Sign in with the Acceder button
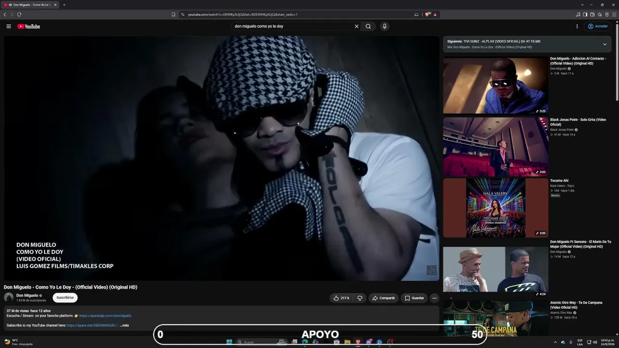The height and width of the screenshot is (348, 619). pyautogui.click(x=598, y=27)
